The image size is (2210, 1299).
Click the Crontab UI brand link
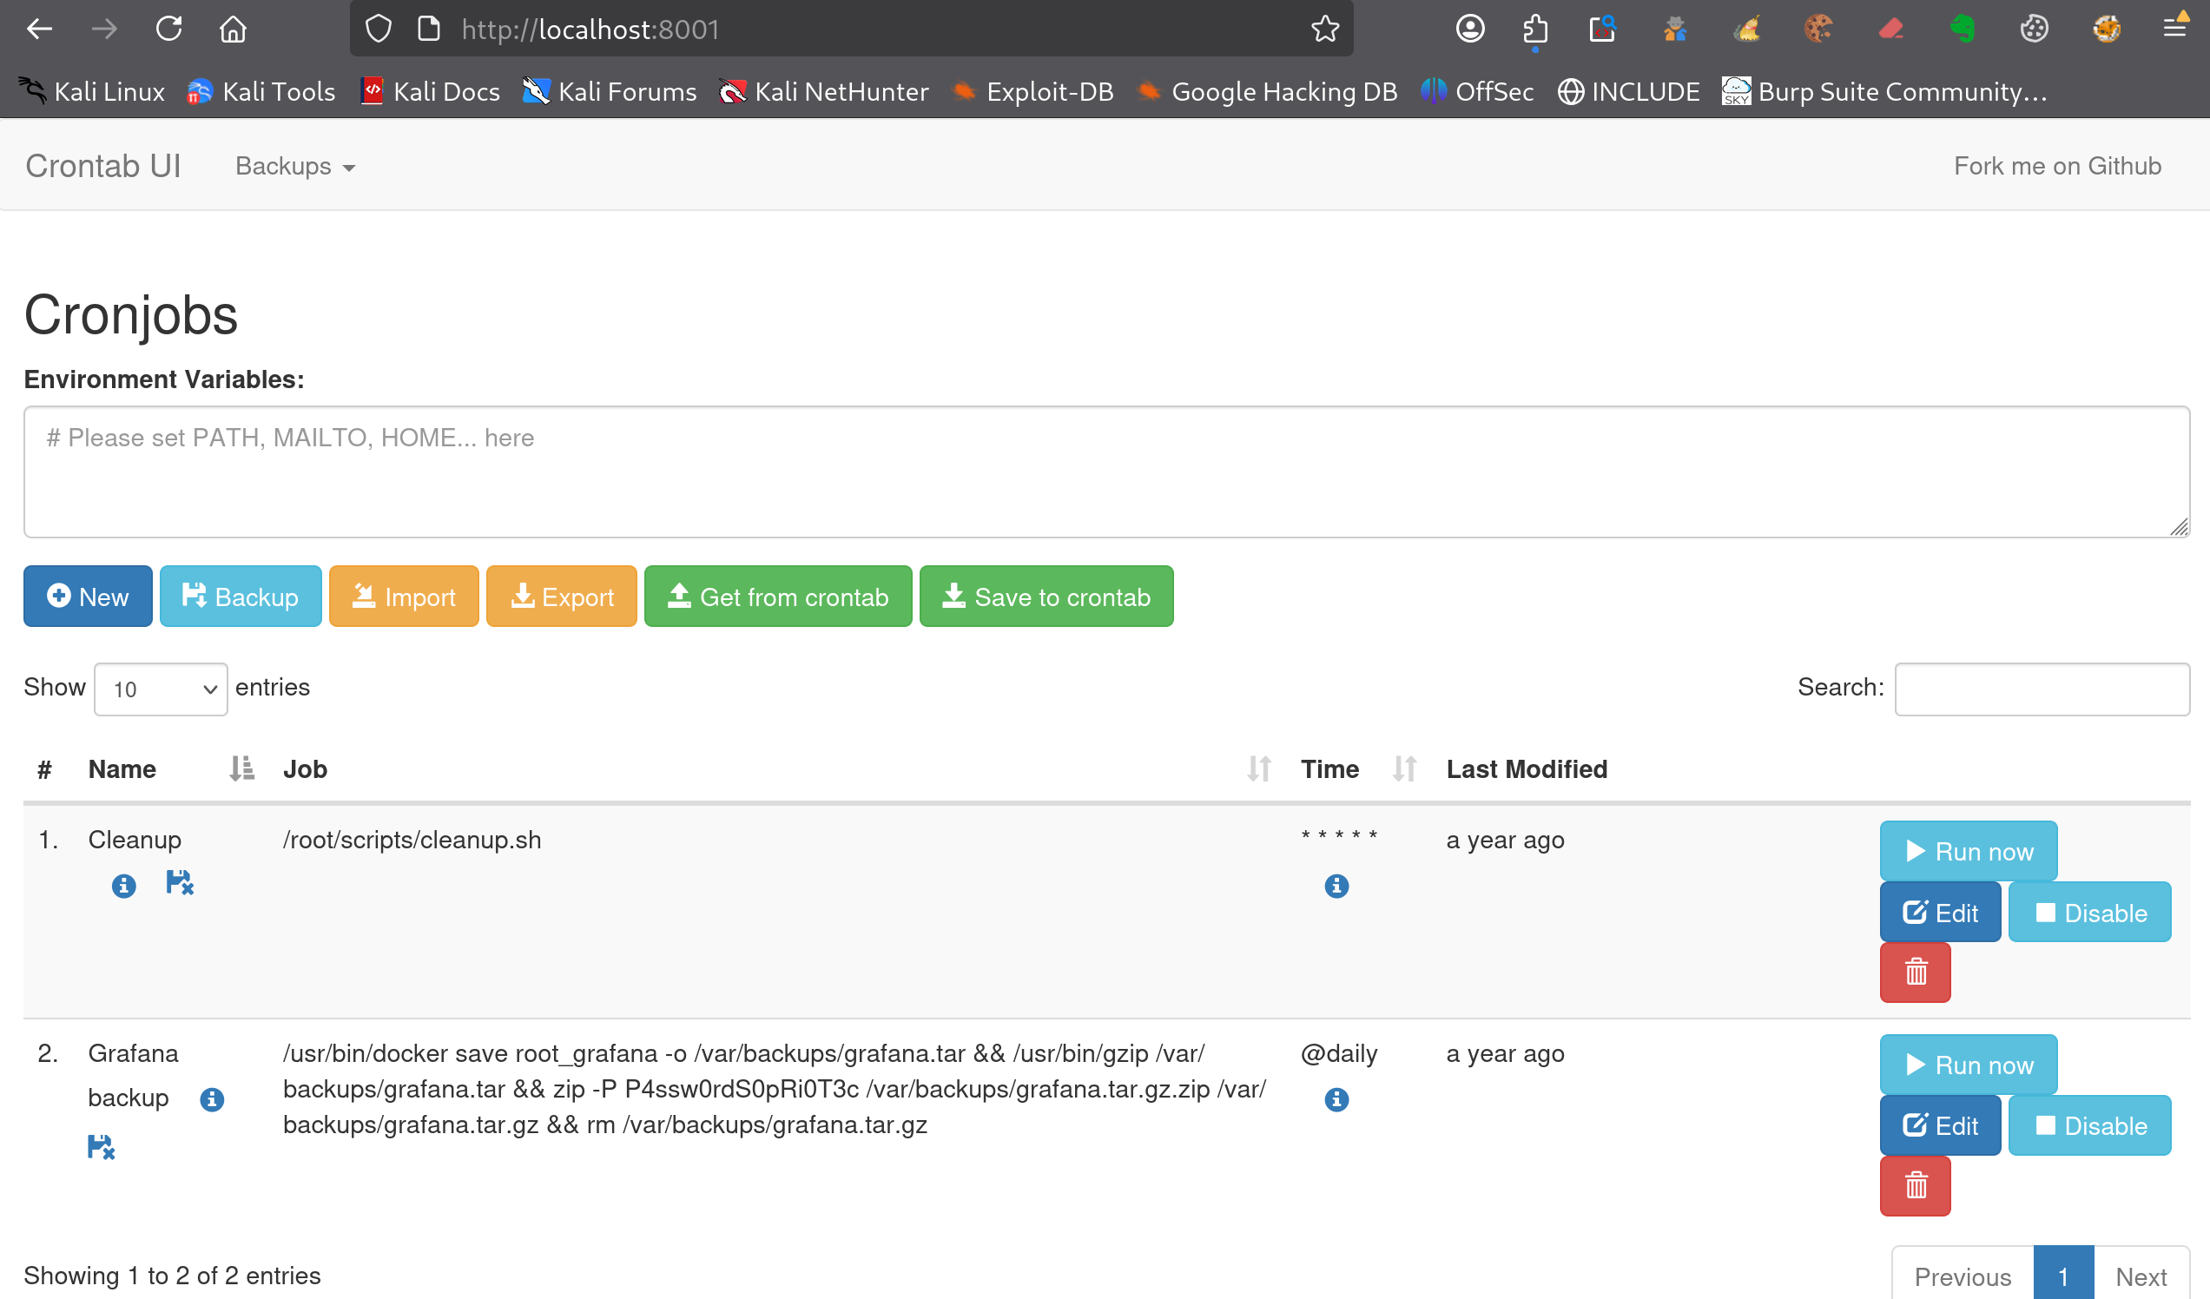click(x=102, y=166)
